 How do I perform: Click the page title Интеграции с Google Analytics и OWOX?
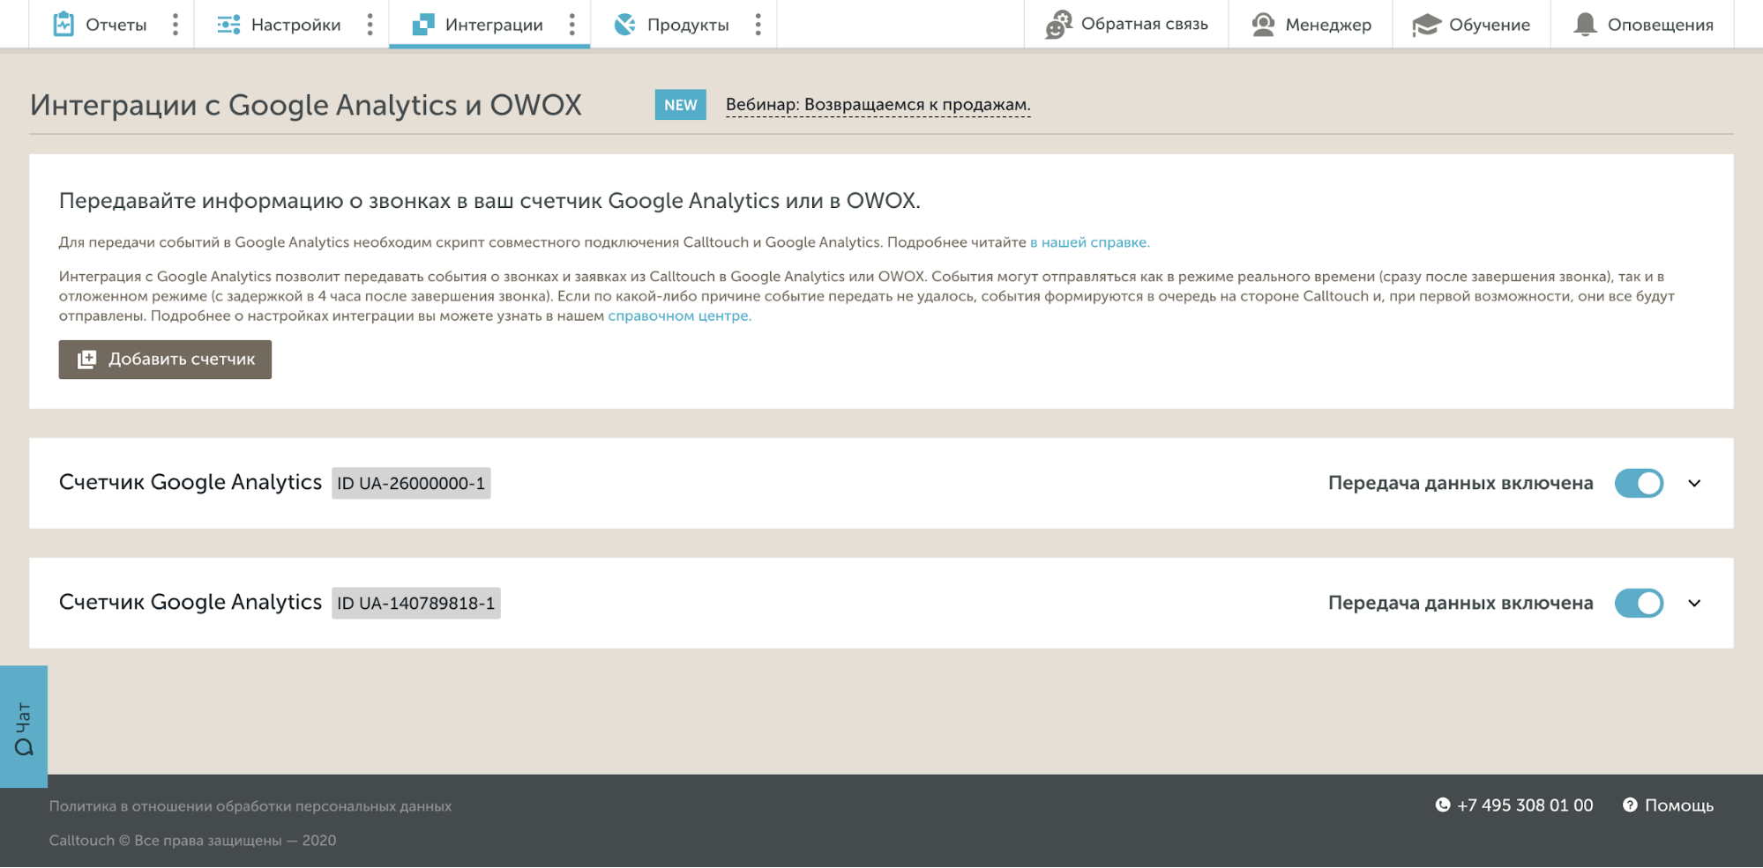point(306,105)
